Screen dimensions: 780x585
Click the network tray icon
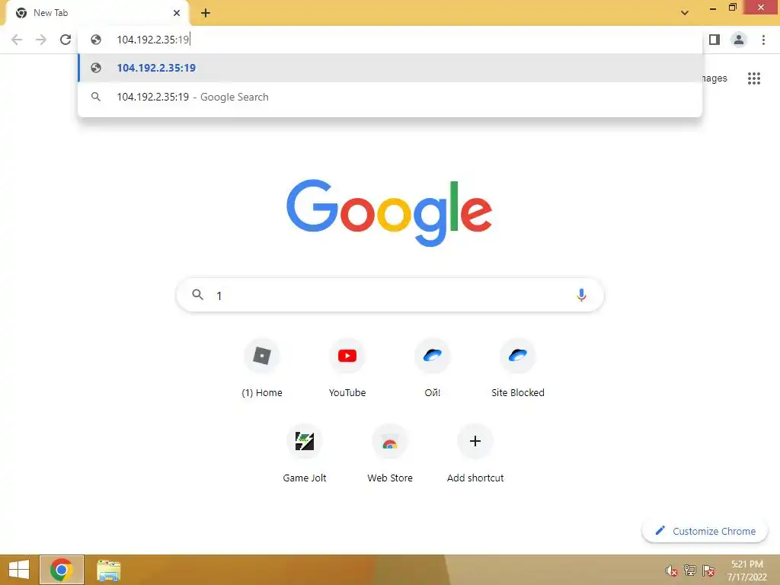click(690, 570)
